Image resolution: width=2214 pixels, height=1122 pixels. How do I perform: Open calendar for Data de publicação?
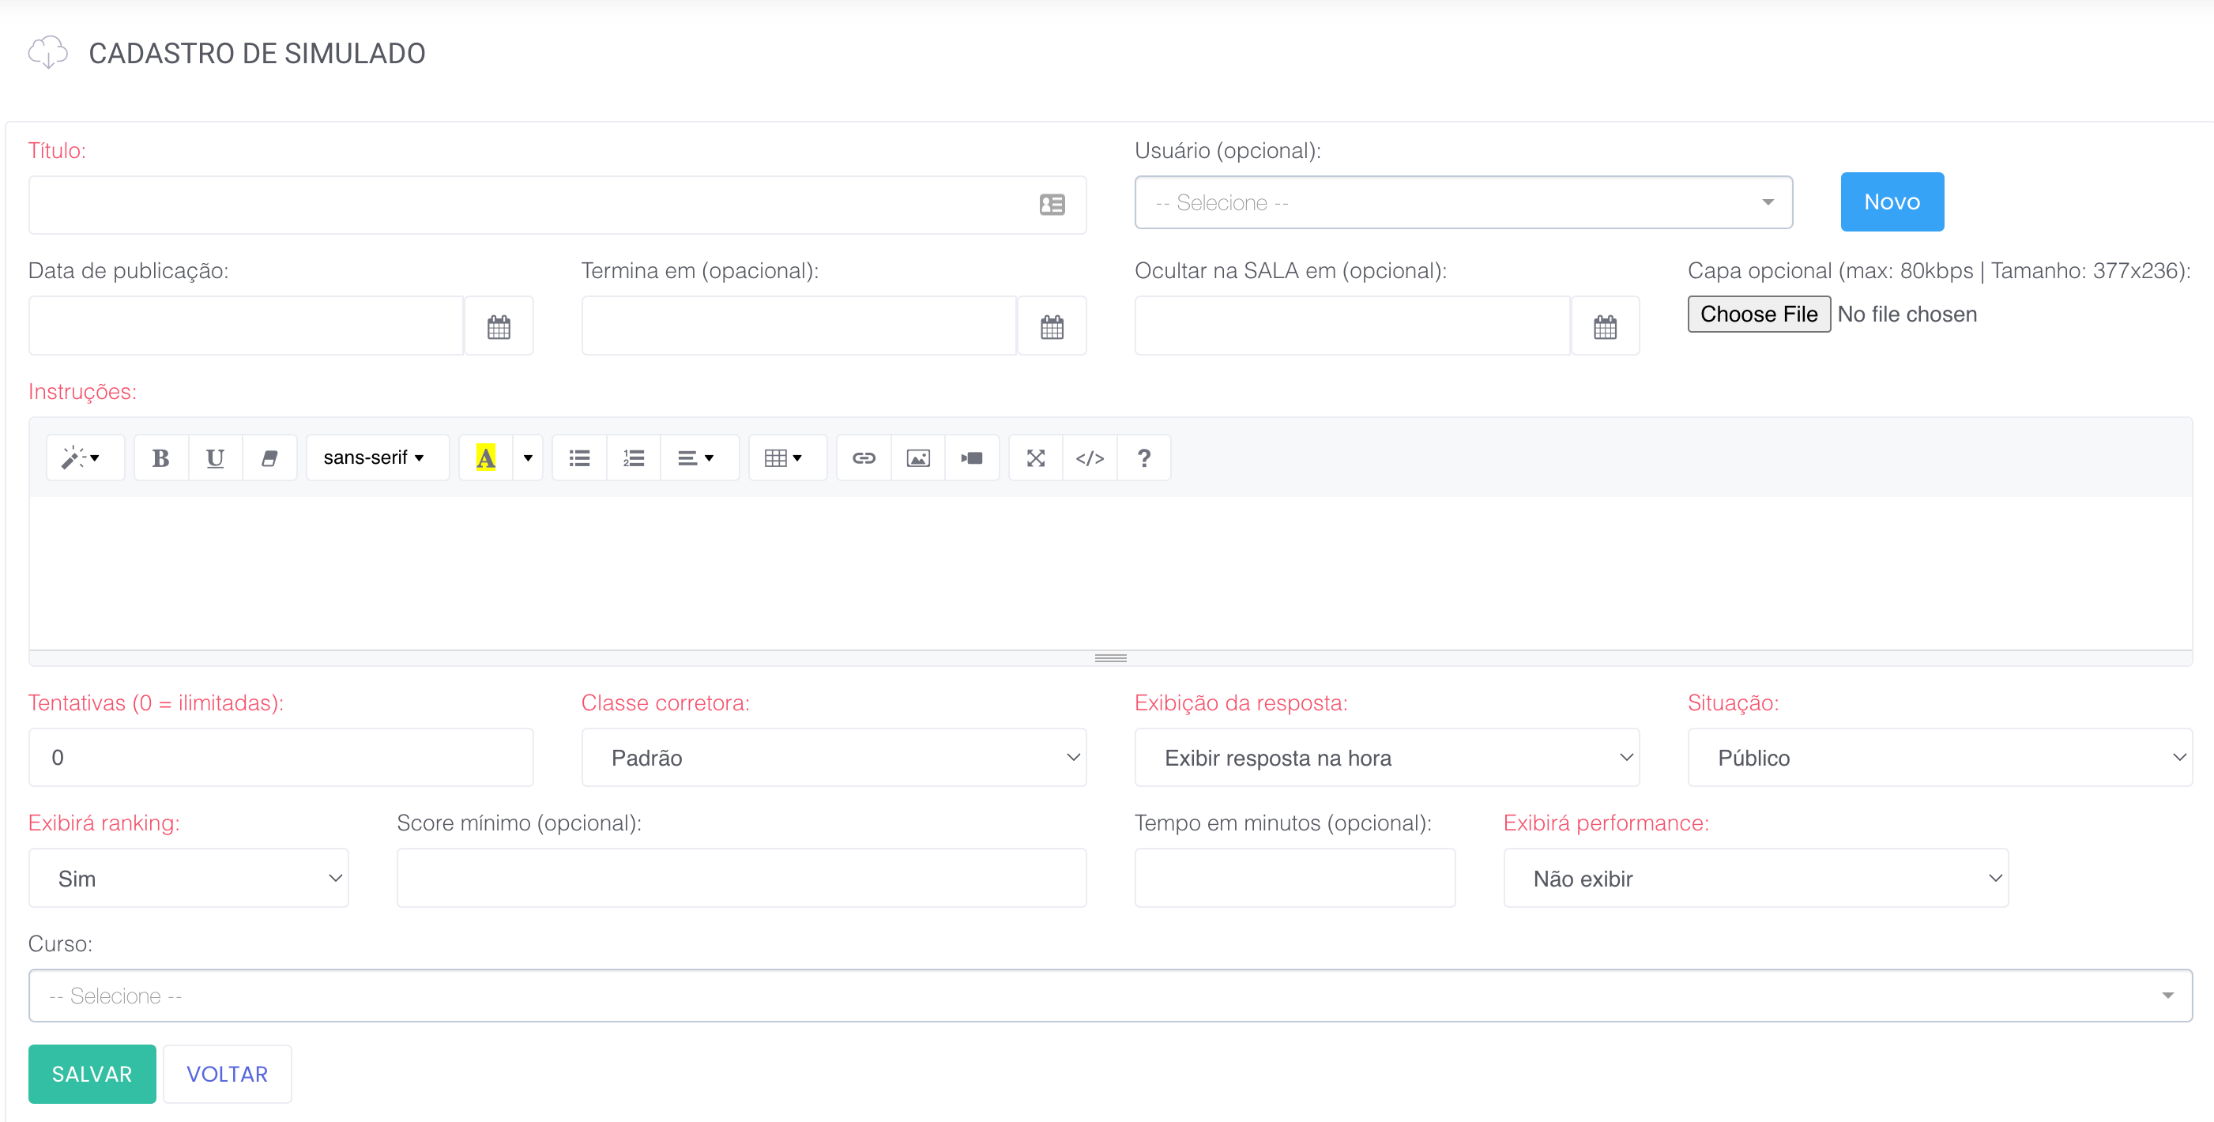[499, 326]
